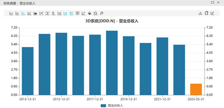Click the 2015-12-31 x-axis label
This screenshot has height=108, width=224.
(x=61, y=99)
